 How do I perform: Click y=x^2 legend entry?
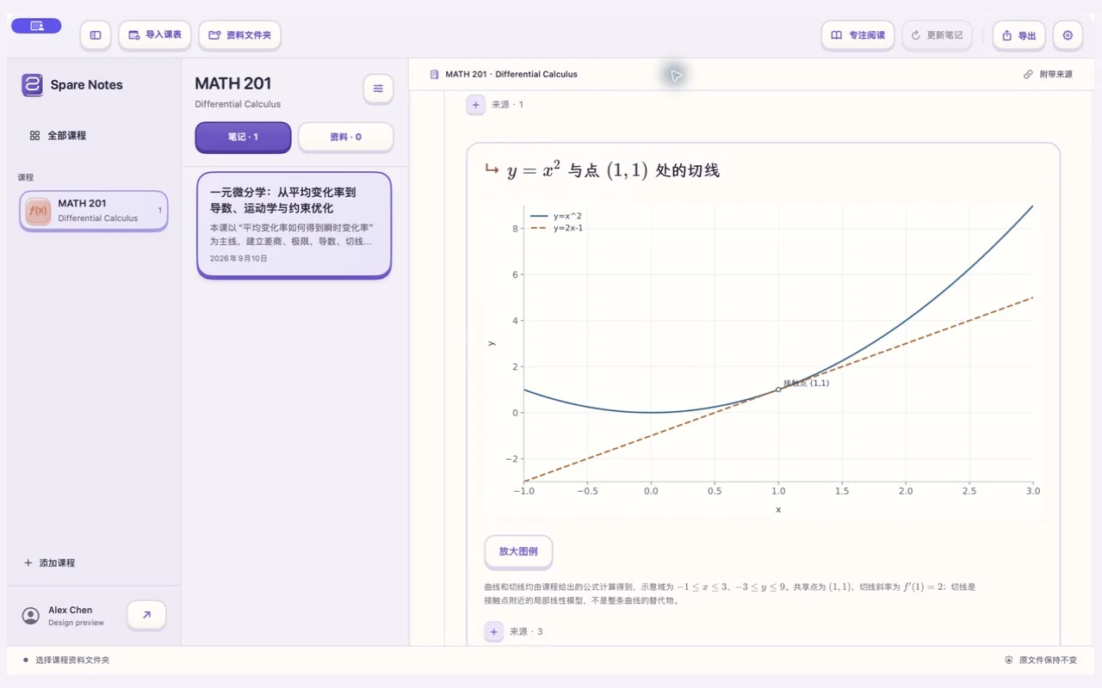(x=557, y=216)
